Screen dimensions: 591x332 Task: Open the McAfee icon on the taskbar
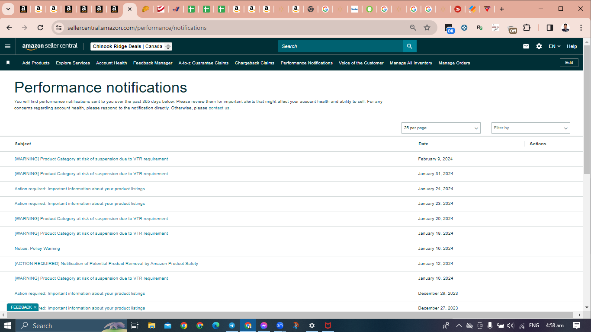(x=328, y=326)
